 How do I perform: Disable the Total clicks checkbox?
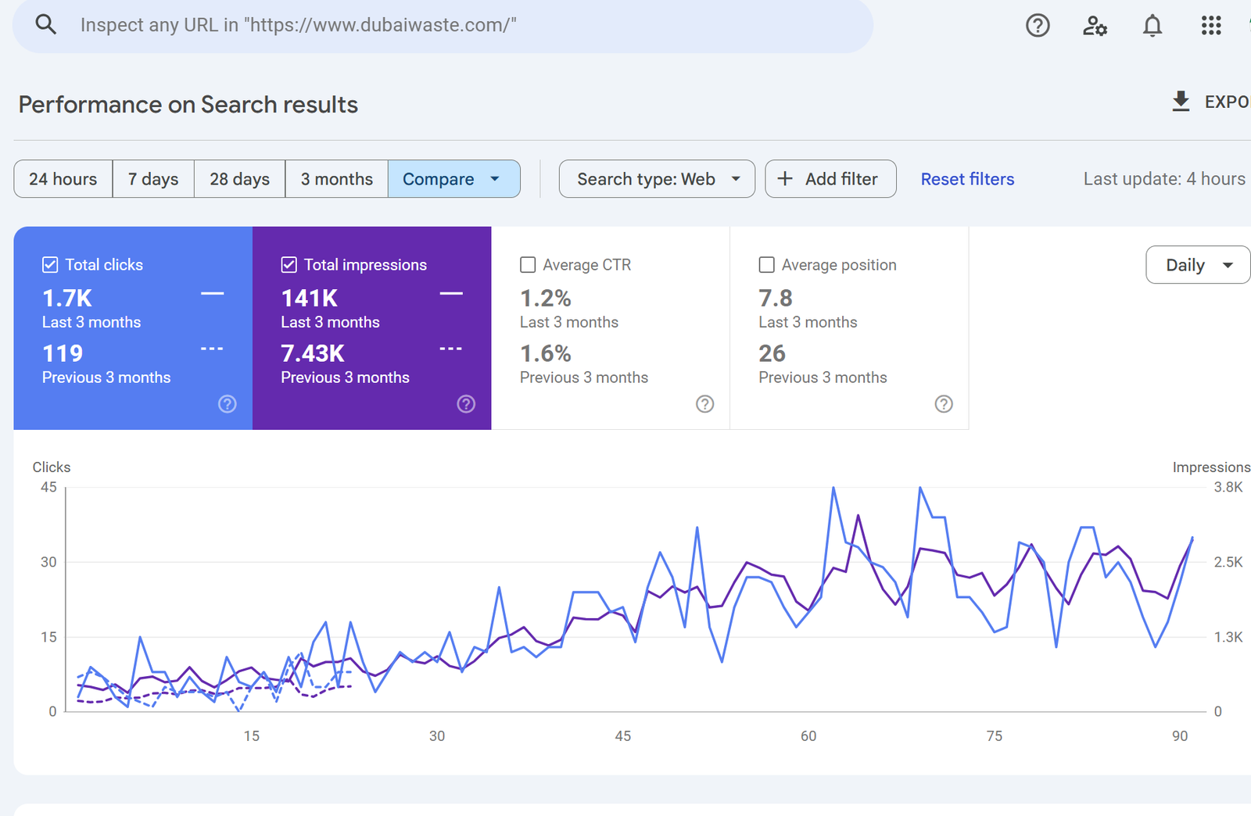click(50, 264)
